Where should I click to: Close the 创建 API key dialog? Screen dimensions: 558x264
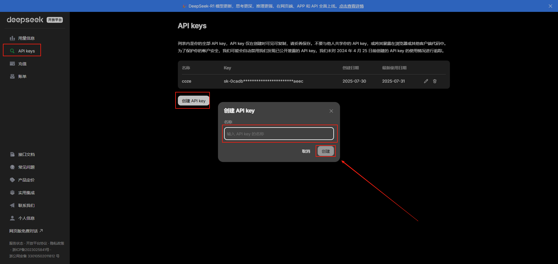(x=331, y=111)
